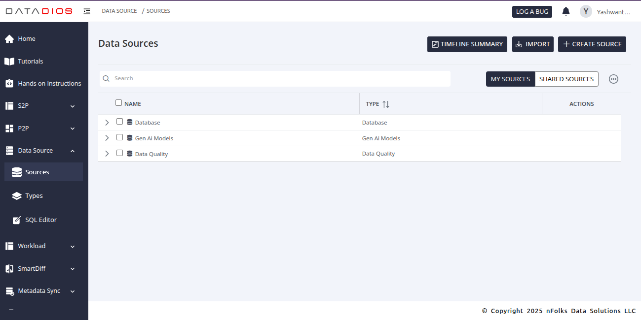Open Tutorials book icon

[x=9, y=62]
